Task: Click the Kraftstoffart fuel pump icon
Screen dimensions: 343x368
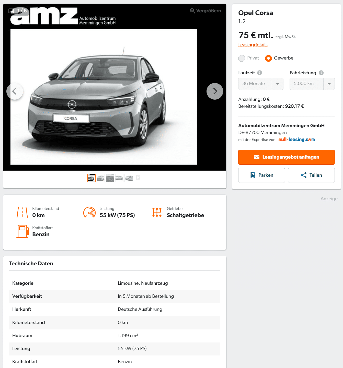Action: pos(23,231)
